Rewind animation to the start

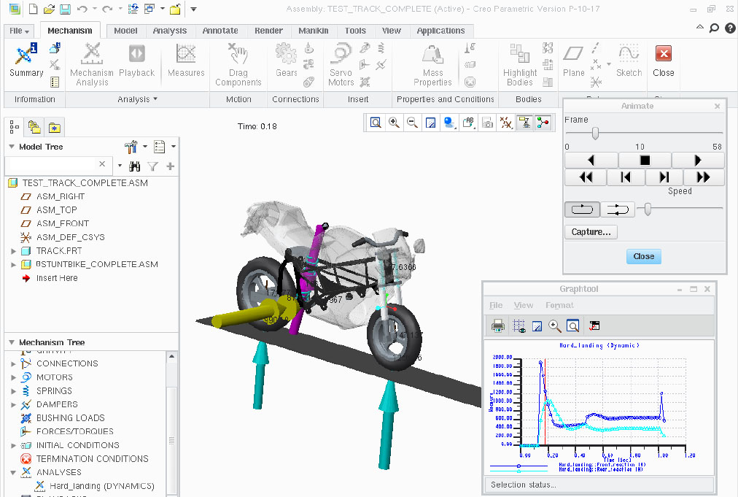tap(626, 177)
